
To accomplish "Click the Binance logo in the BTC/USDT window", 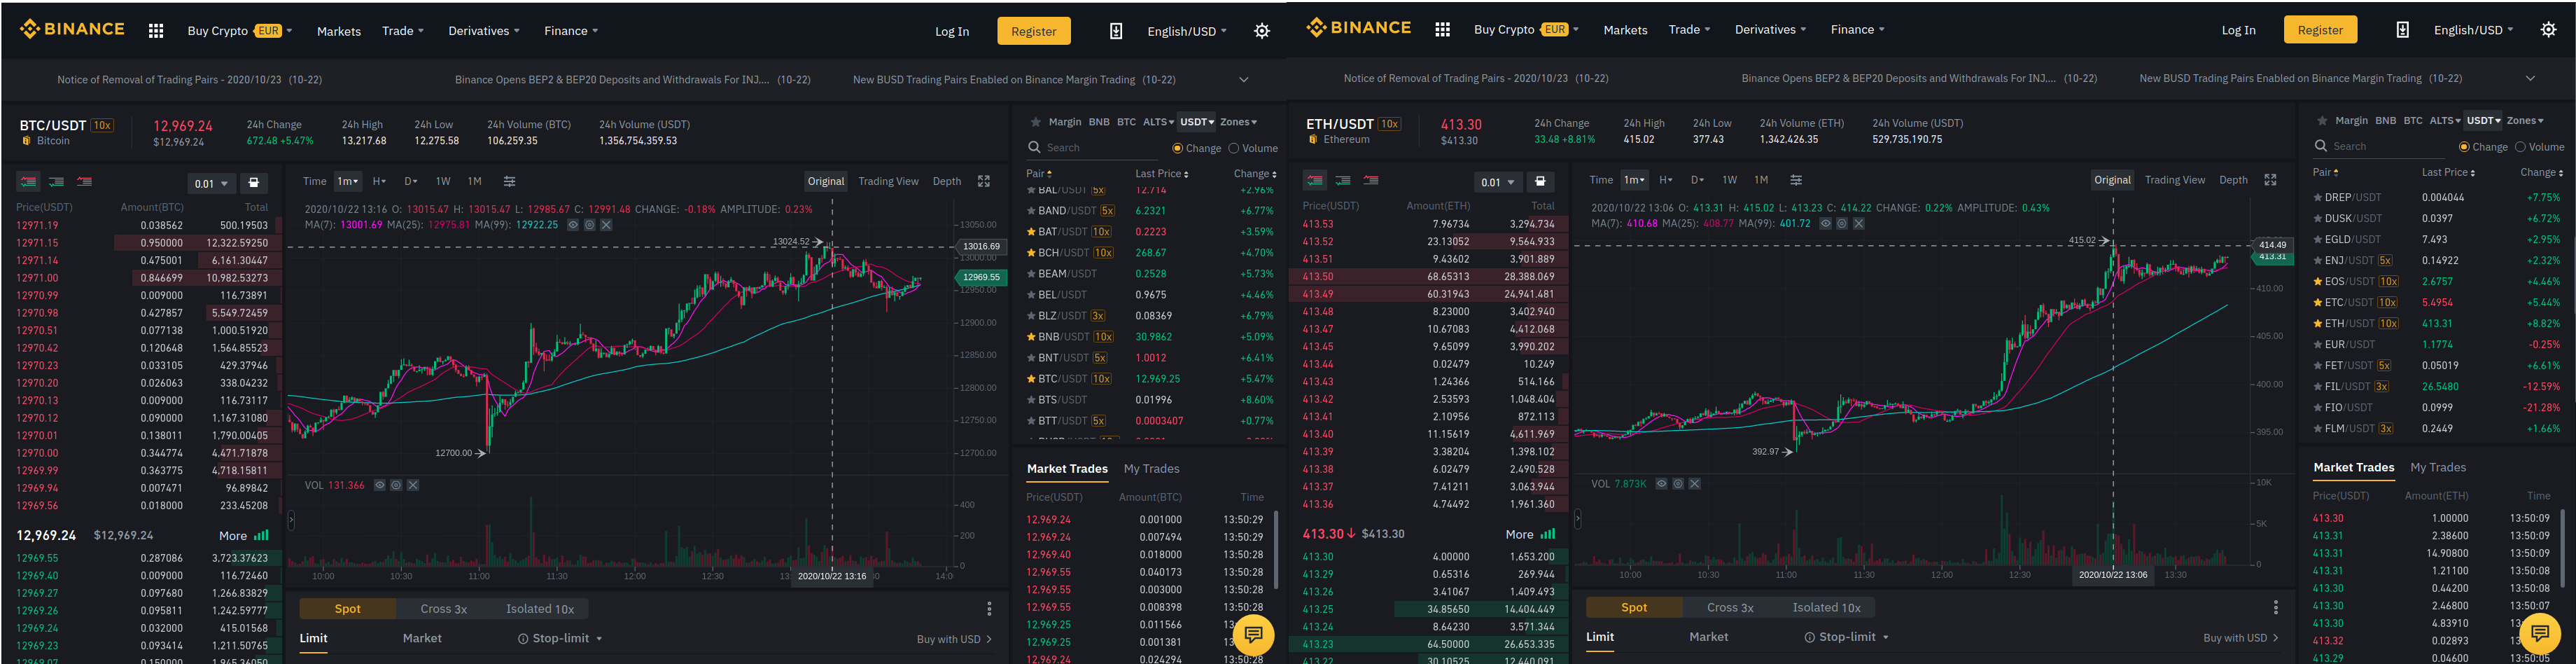I will [72, 29].
